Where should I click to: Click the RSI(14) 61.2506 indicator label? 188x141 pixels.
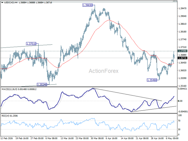coord(10,116)
